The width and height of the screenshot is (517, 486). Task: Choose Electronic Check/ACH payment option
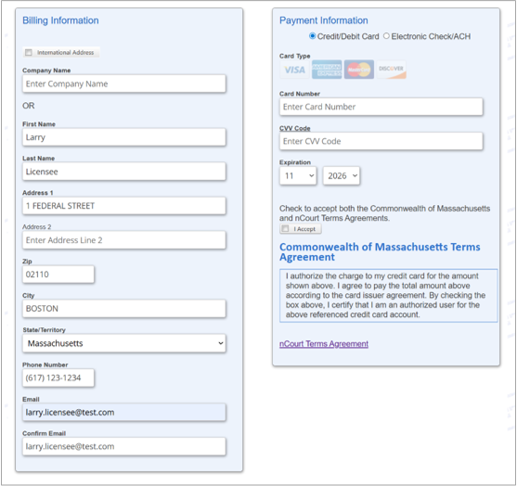pos(386,36)
